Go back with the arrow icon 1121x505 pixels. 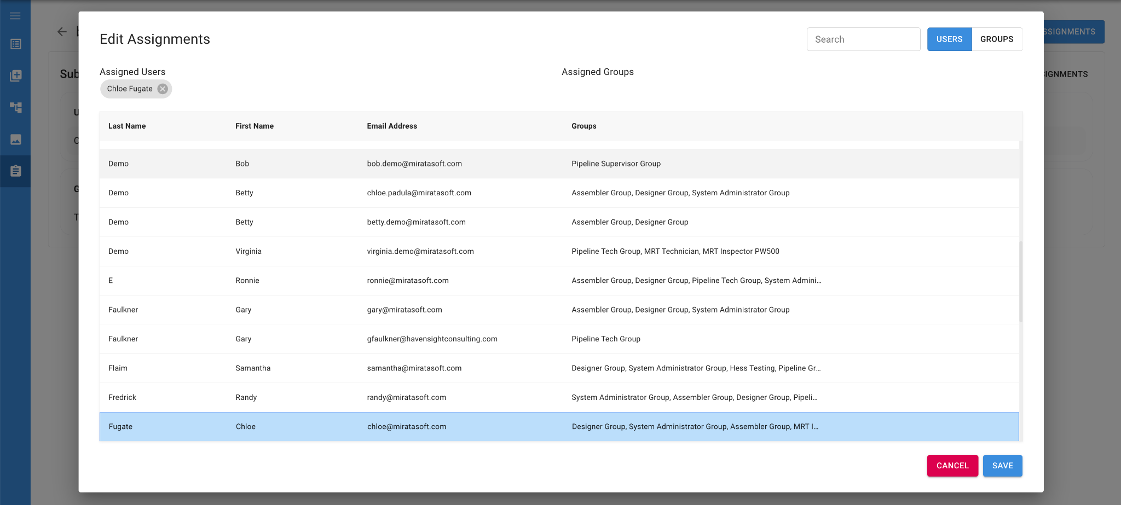point(62,32)
